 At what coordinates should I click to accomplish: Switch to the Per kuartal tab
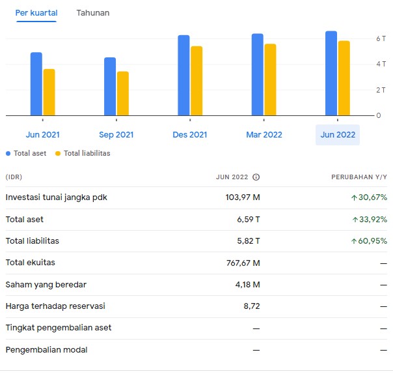36,13
